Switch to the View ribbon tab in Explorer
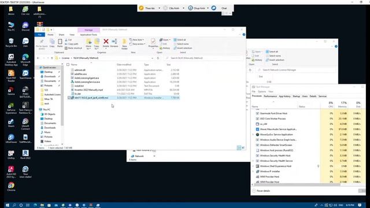 72,35
